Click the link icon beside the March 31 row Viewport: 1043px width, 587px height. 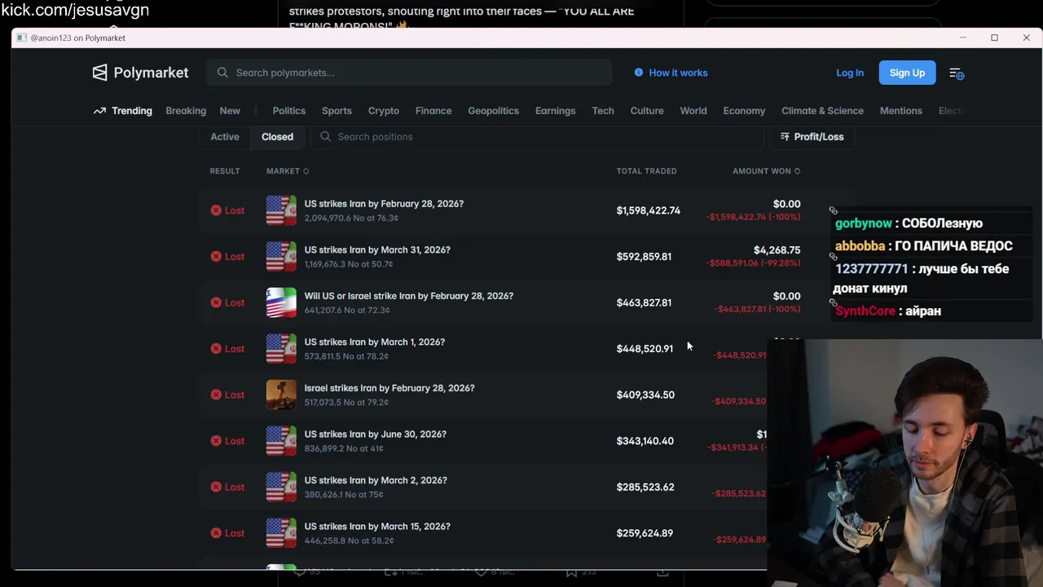click(833, 256)
